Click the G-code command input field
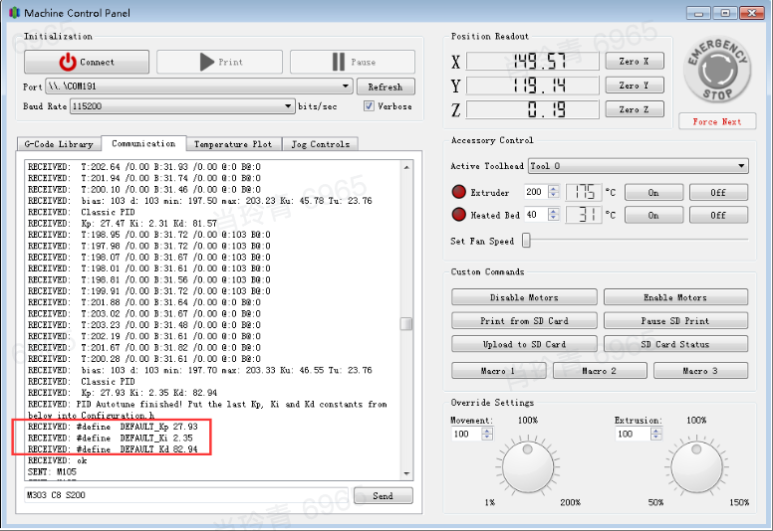 (184, 495)
